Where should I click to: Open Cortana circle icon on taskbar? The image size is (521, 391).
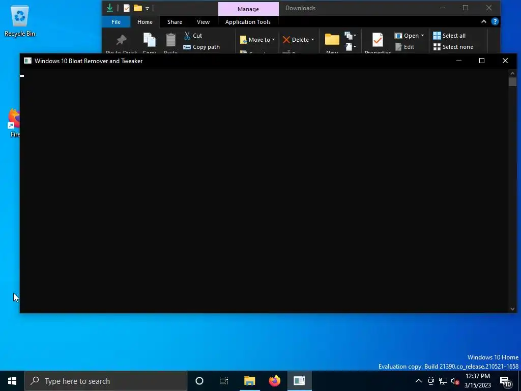pos(199,381)
